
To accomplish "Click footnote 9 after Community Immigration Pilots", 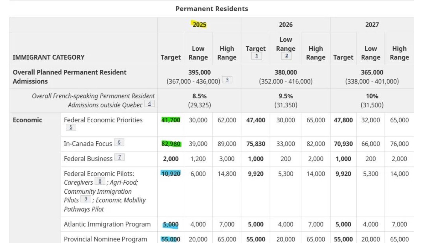I will 86,199.
